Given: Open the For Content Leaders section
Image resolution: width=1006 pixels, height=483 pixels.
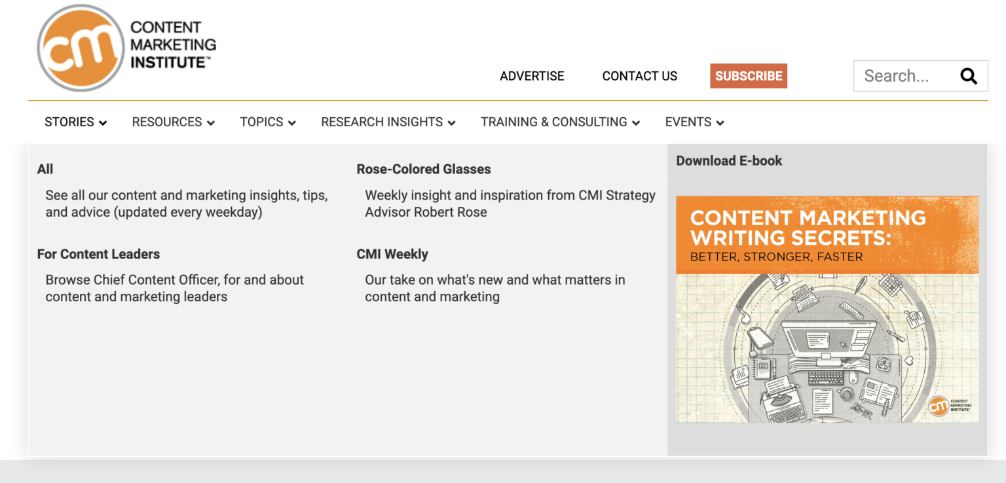Looking at the screenshot, I should (x=98, y=254).
